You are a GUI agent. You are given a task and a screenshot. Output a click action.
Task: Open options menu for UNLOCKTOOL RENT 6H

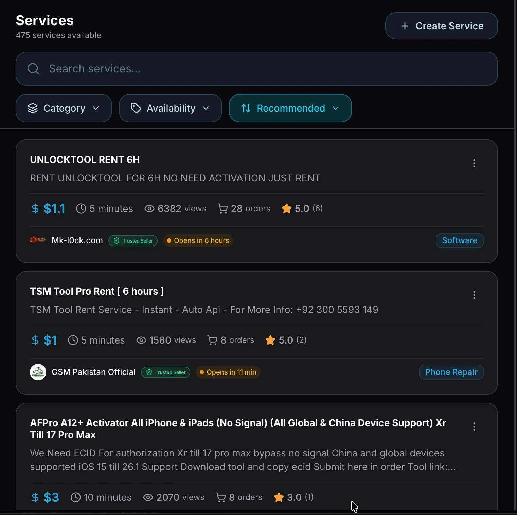click(x=474, y=163)
